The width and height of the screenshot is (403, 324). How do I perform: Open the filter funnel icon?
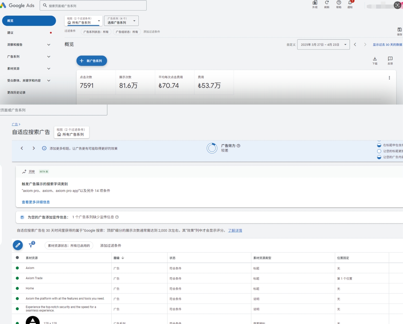click(x=31, y=245)
